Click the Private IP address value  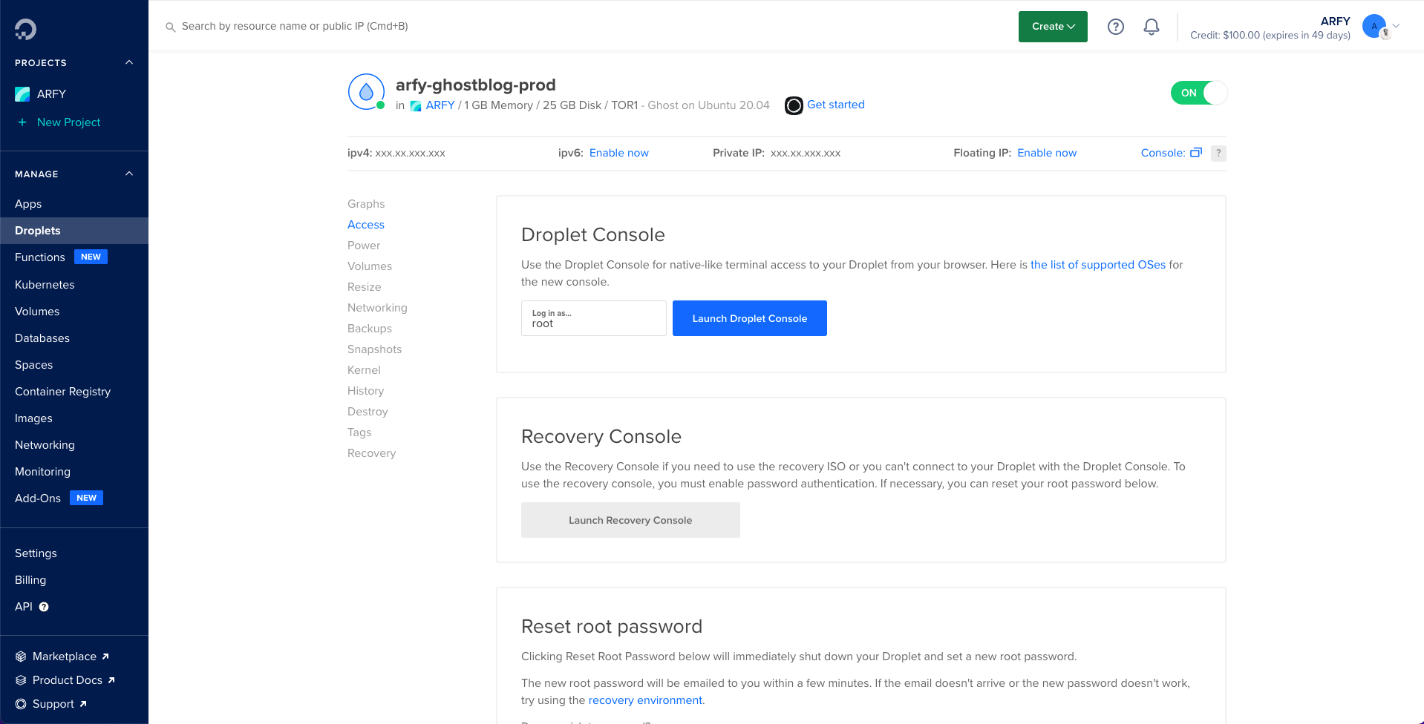click(806, 154)
